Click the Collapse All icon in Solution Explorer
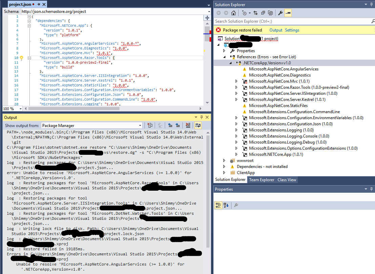The image size is (375, 274). tap(263, 13)
